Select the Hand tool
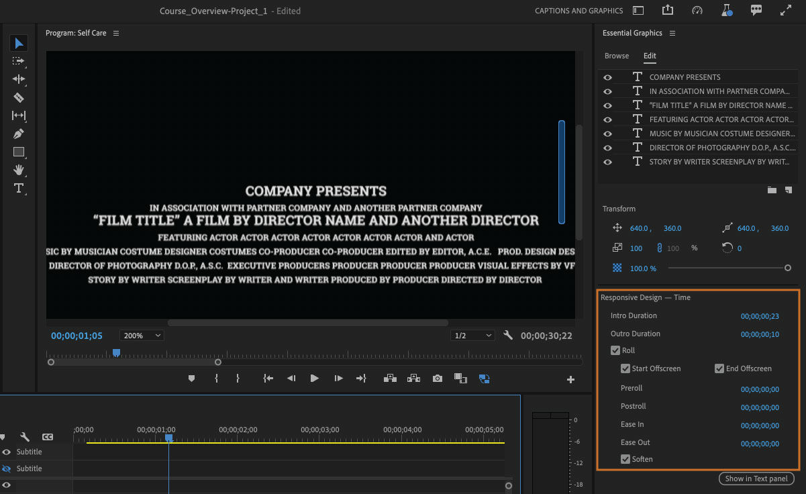The height and width of the screenshot is (494, 806). click(x=19, y=170)
